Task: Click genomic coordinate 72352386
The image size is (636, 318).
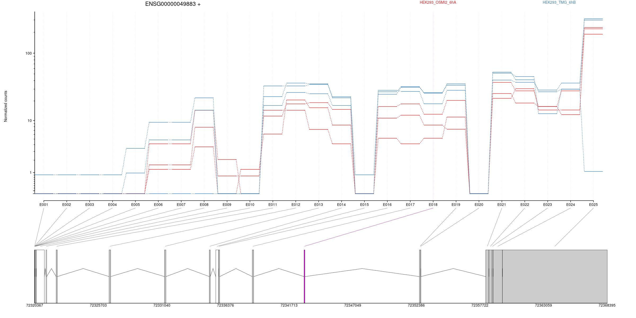Action: (416, 305)
